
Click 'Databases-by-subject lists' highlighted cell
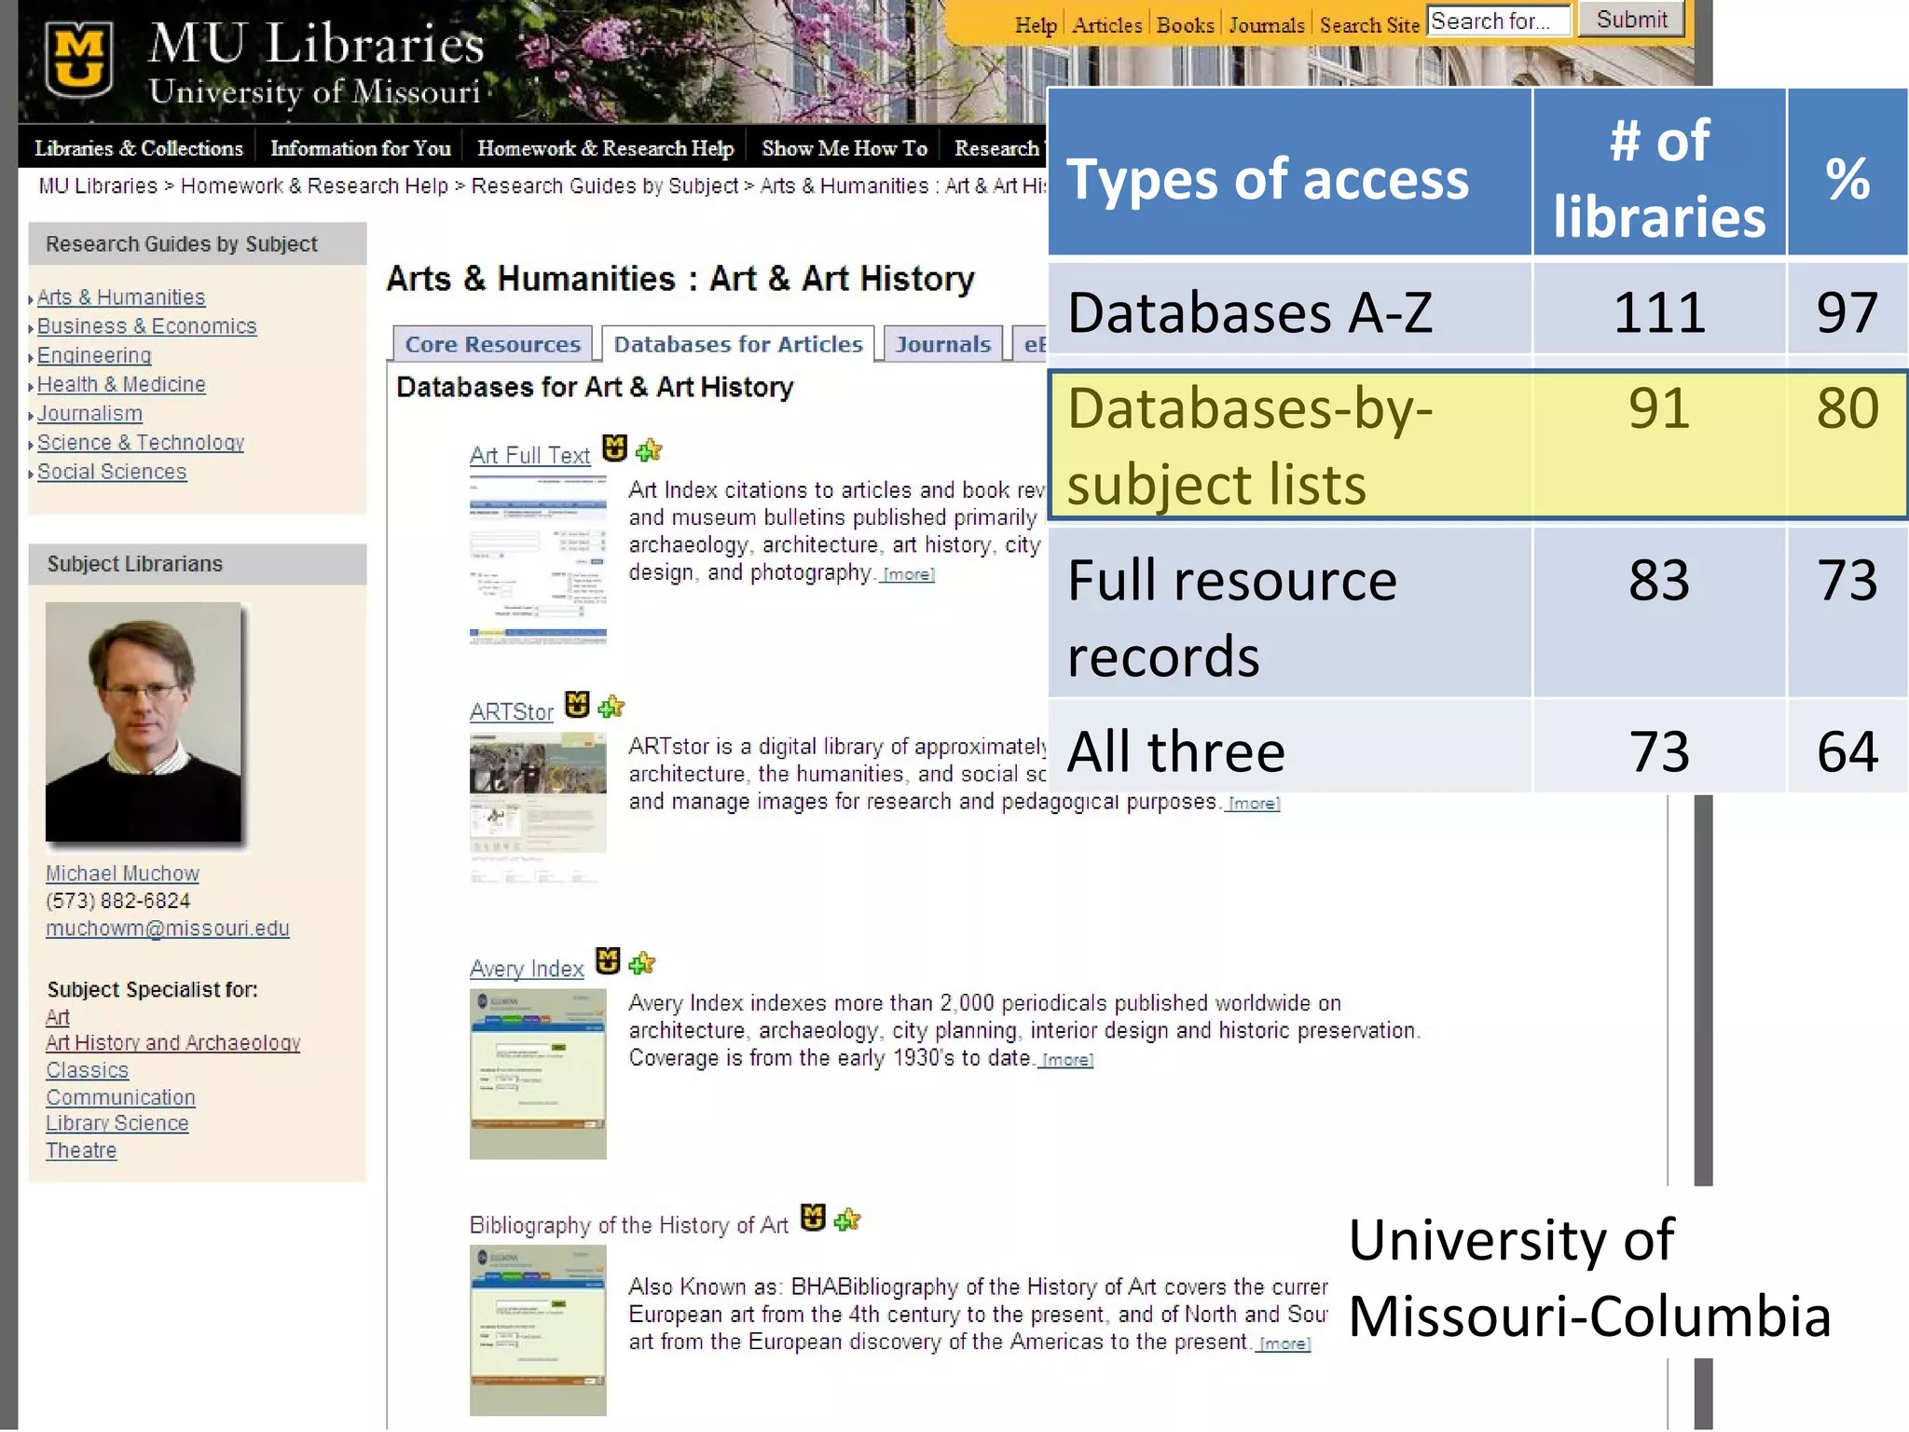pyautogui.click(x=1290, y=445)
